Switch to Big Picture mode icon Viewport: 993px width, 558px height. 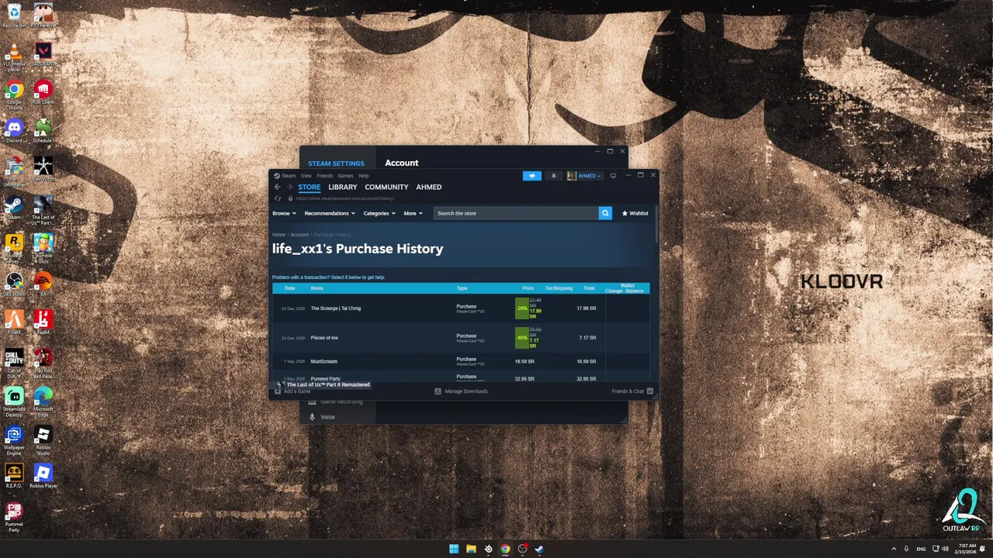613,176
